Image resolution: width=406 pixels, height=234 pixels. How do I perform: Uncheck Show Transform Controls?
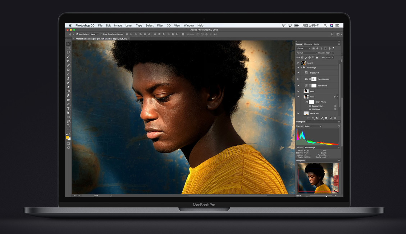pyautogui.click(x=102, y=34)
